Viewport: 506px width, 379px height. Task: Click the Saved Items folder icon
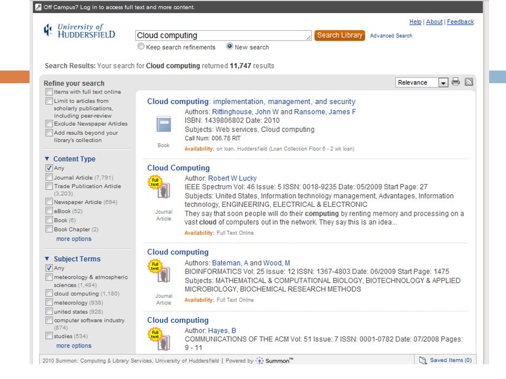tap(422, 360)
